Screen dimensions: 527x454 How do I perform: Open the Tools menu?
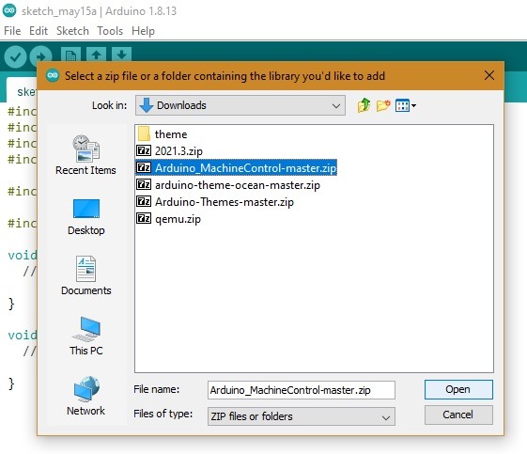click(110, 31)
